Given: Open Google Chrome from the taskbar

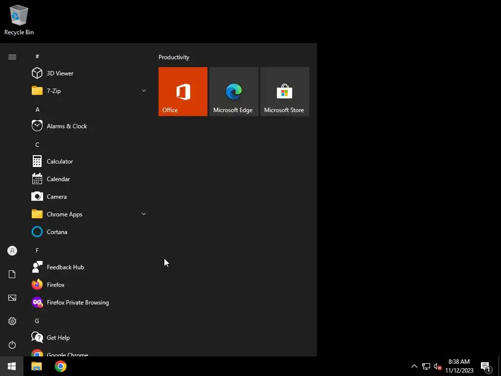Looking at the screenshot, I should tap(60, 366).
